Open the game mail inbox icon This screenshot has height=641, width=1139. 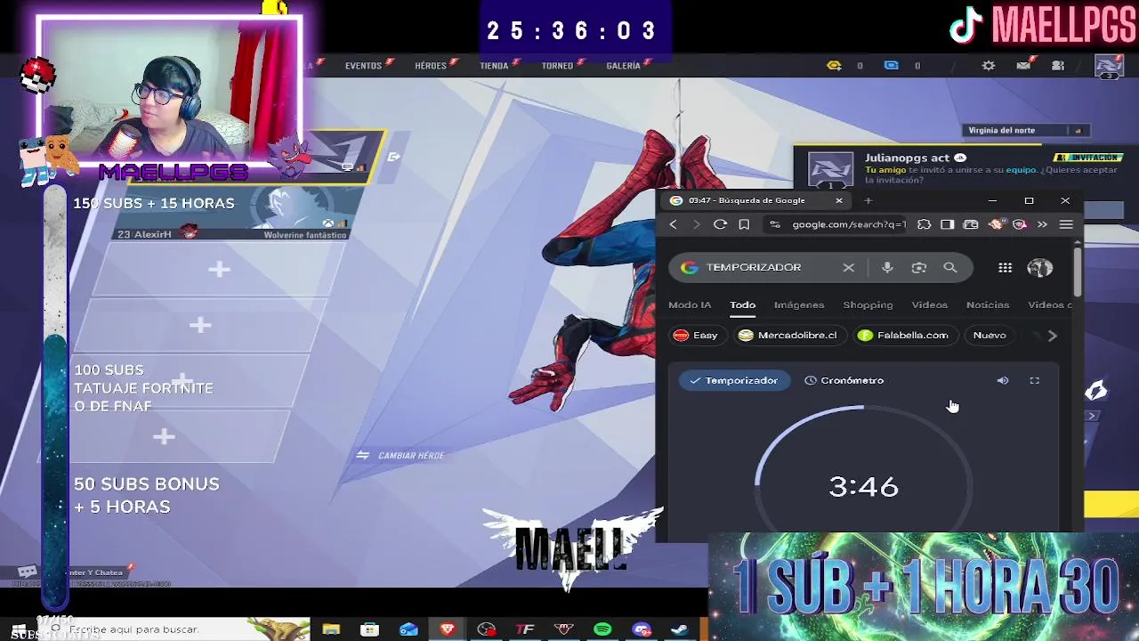point(1023,65)
